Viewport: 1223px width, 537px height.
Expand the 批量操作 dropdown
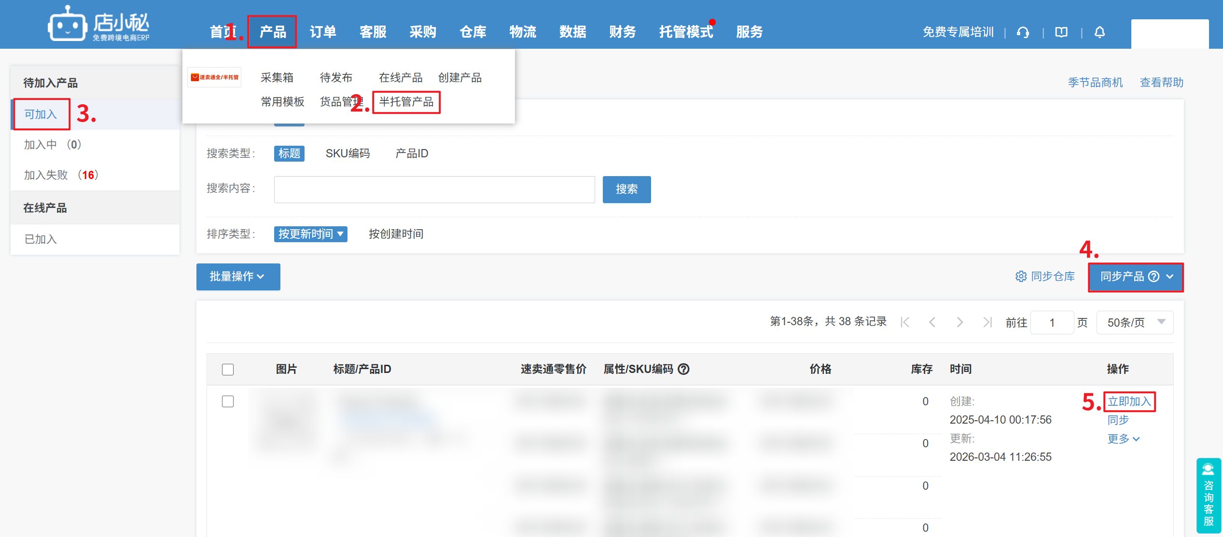point(238,276)
